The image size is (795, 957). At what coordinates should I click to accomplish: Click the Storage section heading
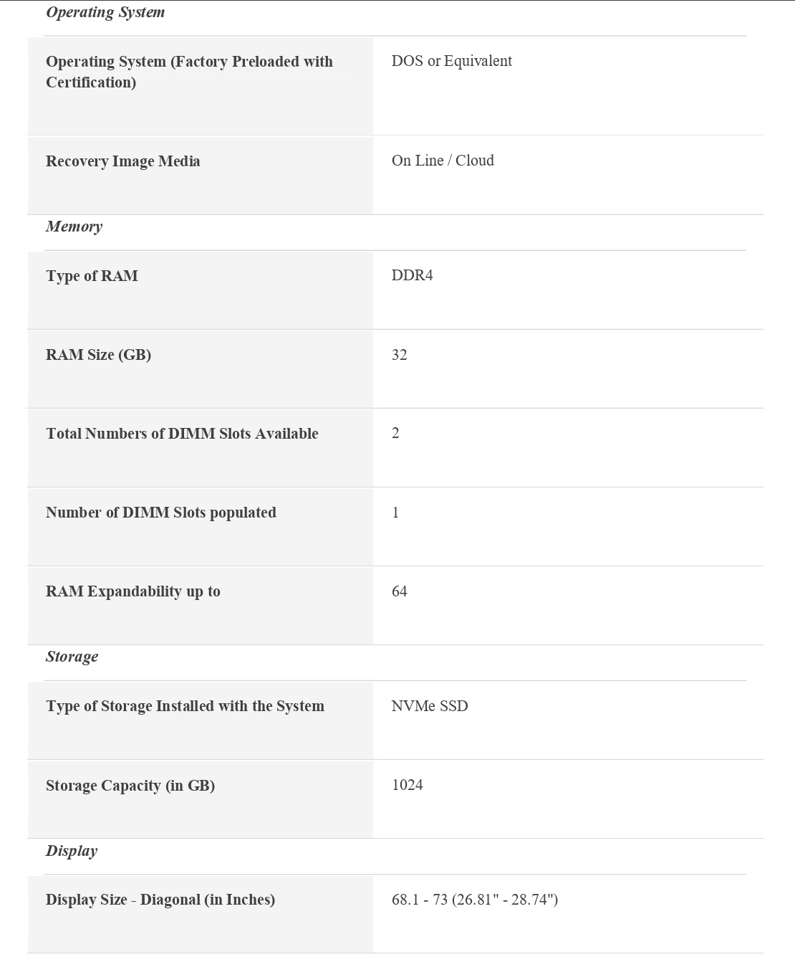tap(72, 657)
